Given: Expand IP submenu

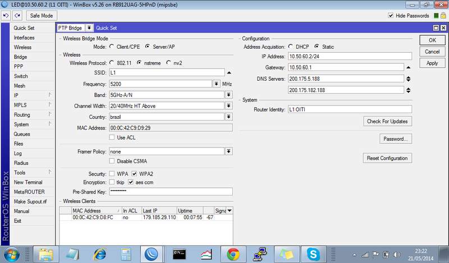Looking at the screenshot, I should [50, 95].
